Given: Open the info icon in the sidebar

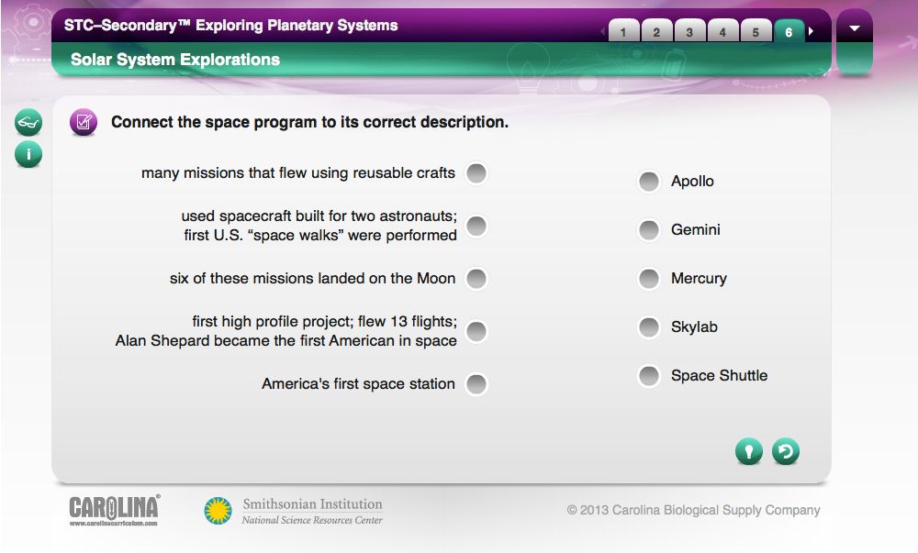Looking at the screenshot, I should (x=28, y=154).
